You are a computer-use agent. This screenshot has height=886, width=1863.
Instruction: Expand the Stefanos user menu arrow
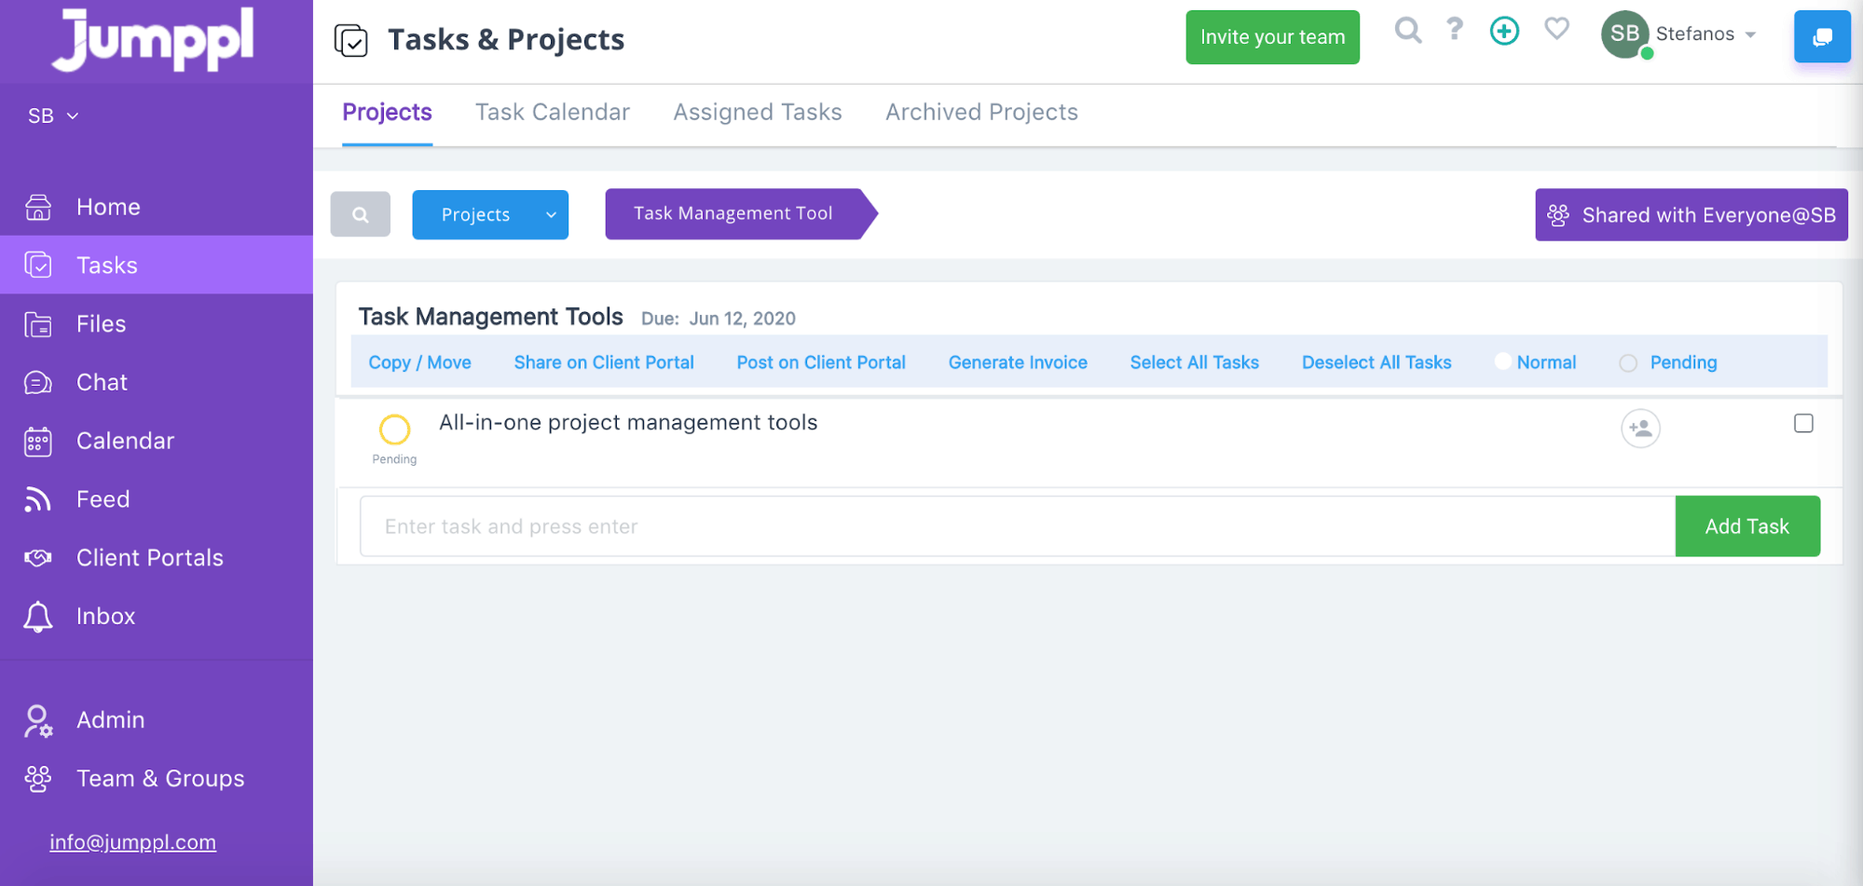tap(1750, 34)
